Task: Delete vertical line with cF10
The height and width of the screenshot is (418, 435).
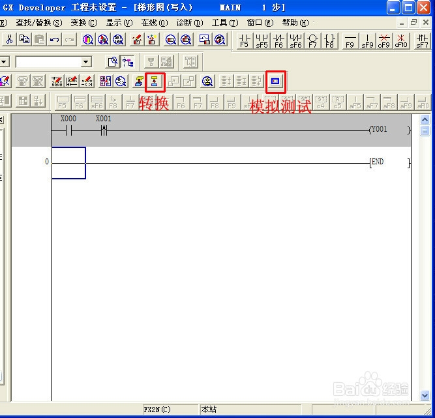Action: (x=401, y=41)
